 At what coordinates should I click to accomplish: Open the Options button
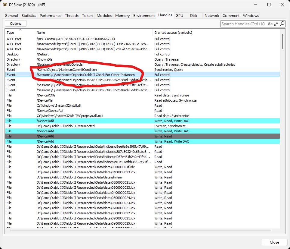click(16, 24)
